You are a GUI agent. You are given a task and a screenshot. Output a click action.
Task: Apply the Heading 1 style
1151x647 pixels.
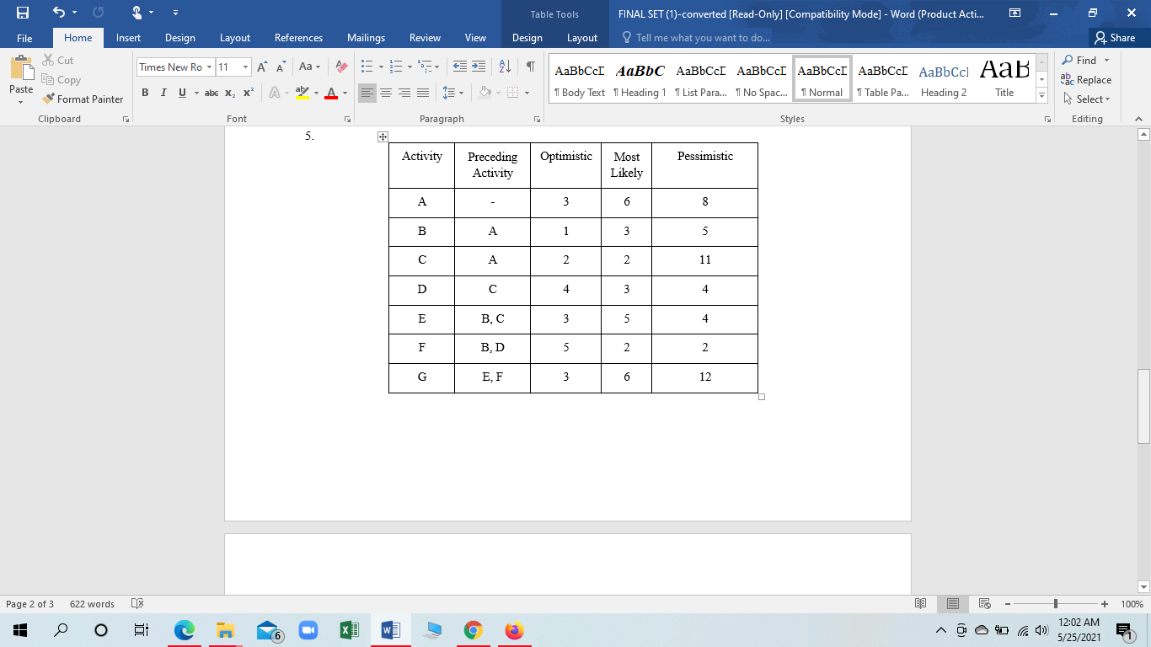coord(640,80)
